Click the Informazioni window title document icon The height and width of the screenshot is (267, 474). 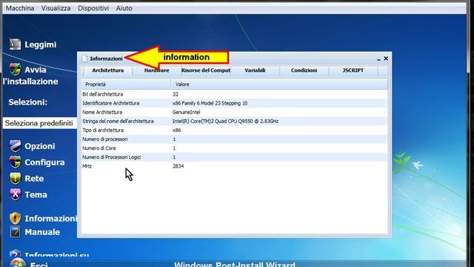pos(84,59)
